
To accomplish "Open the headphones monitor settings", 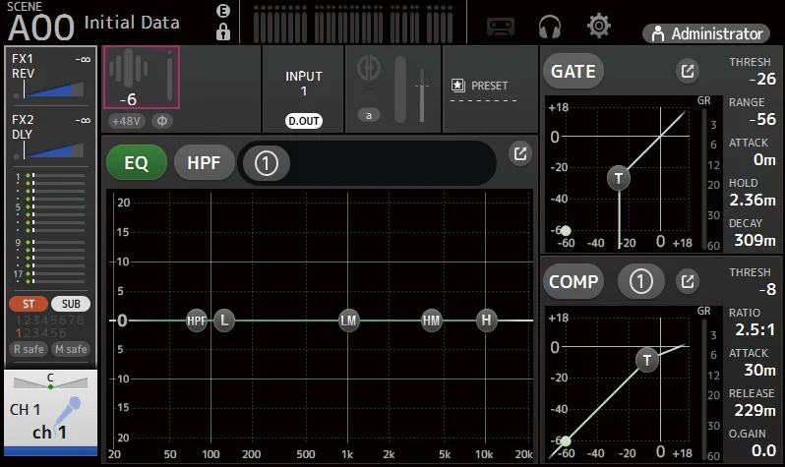I will point(549,26).
